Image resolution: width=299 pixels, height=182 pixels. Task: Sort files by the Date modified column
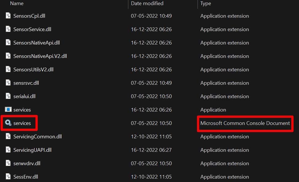pyautogui.click(x=146, y=3)
